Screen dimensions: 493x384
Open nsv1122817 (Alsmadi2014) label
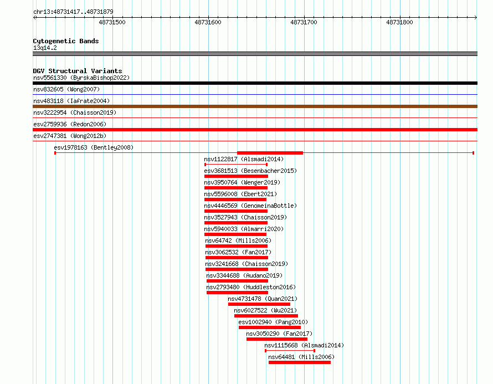244,159
